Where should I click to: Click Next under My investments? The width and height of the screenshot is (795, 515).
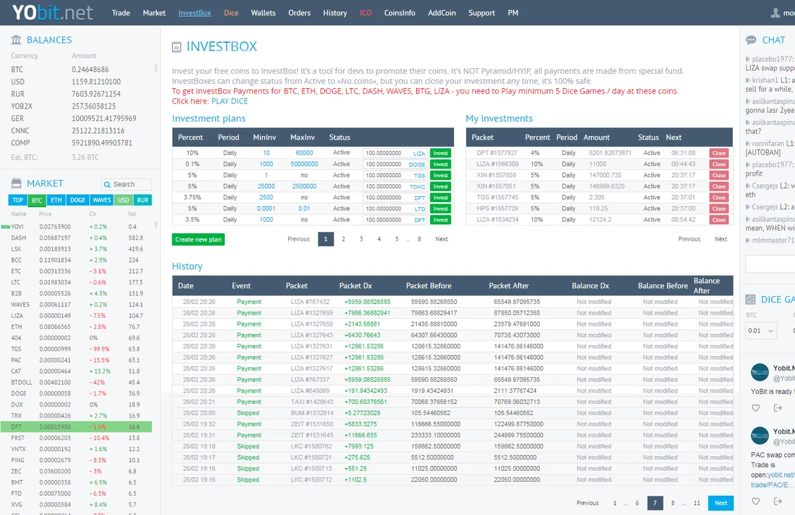pyautogui.click(x=720, y=239)
